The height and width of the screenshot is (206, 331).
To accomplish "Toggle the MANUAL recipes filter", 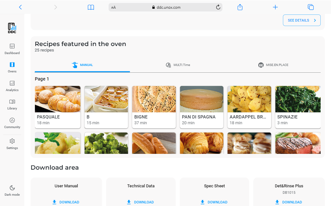I will tap(82, 65).
